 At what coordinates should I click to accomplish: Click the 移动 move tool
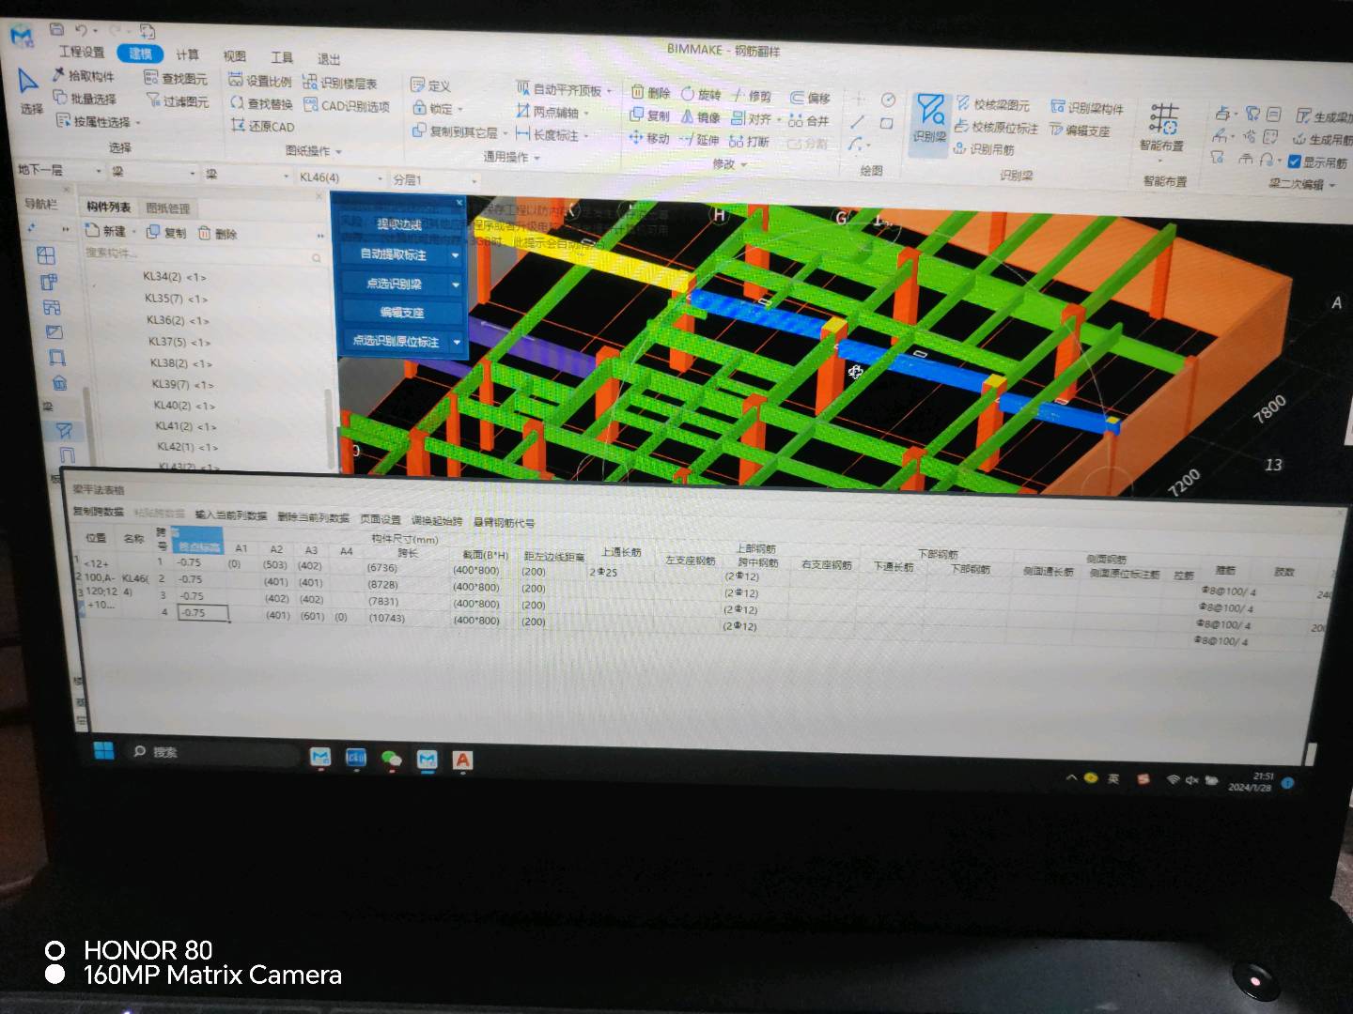(x=649, y=138)
